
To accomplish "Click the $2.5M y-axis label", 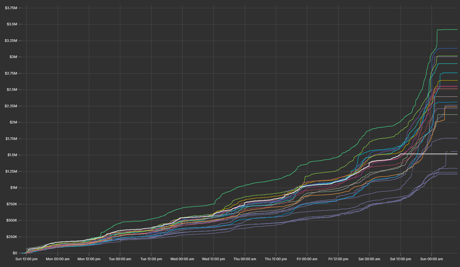I will coord(12,90).
